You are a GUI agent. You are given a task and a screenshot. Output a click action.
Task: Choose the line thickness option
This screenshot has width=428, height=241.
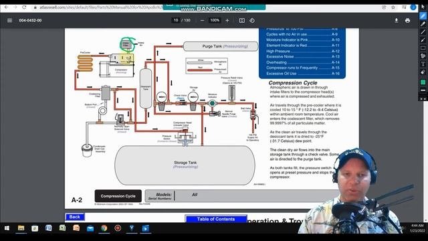(x=423, y=90)
